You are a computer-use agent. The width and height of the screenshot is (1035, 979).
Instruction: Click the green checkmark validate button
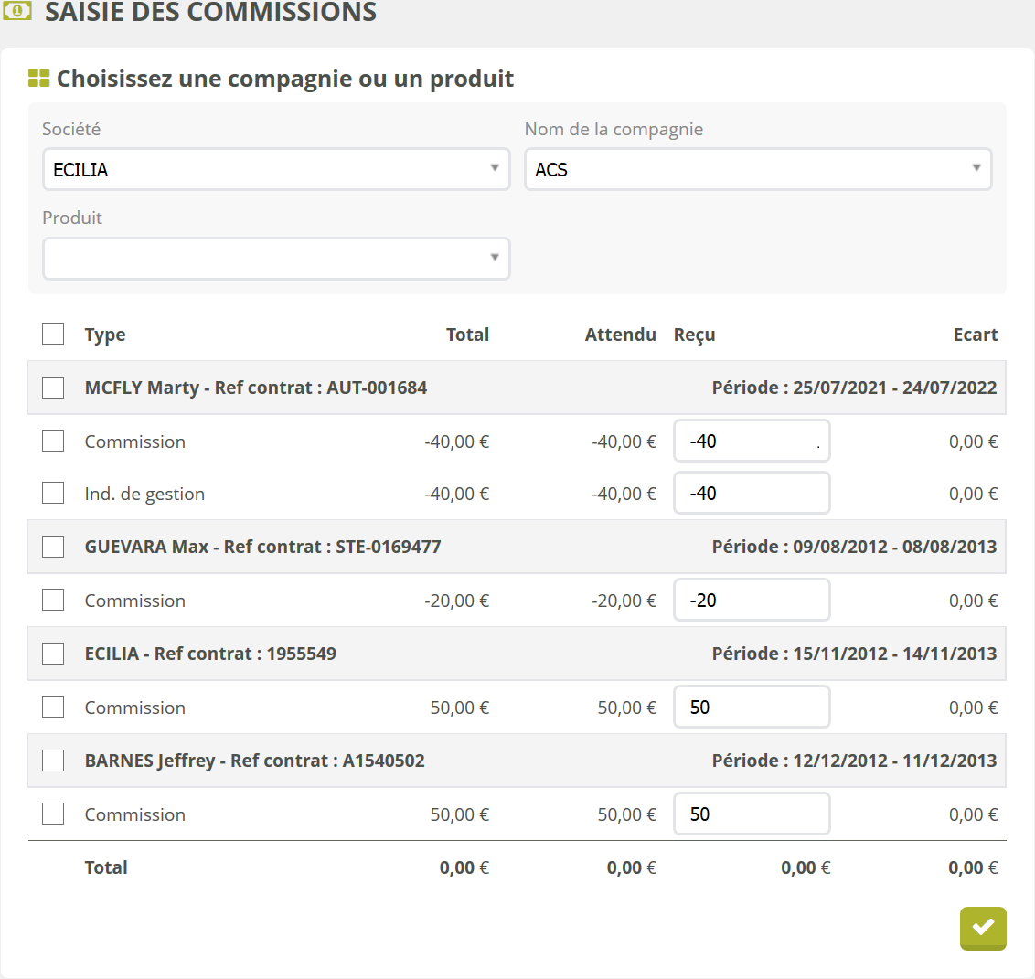[983, 928]
